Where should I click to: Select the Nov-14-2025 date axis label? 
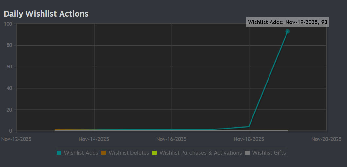click(94, 139)
